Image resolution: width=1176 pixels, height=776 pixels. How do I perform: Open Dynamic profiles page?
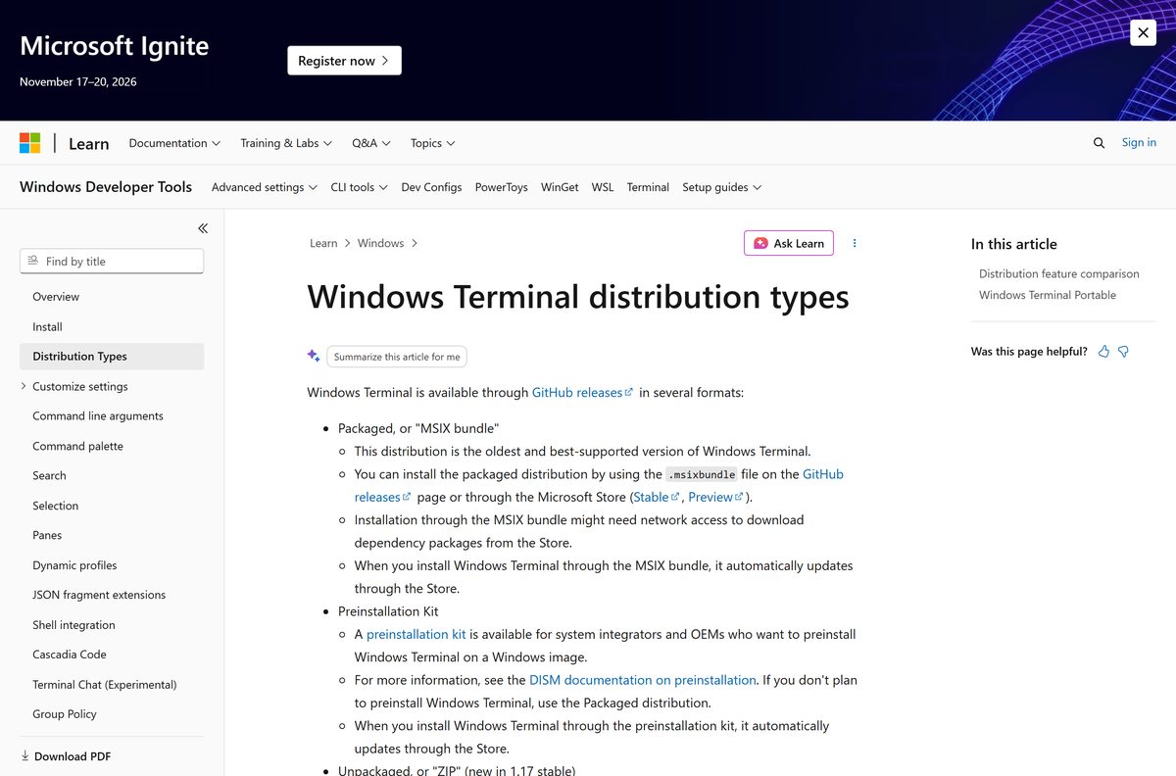click(x=74, y=565)
